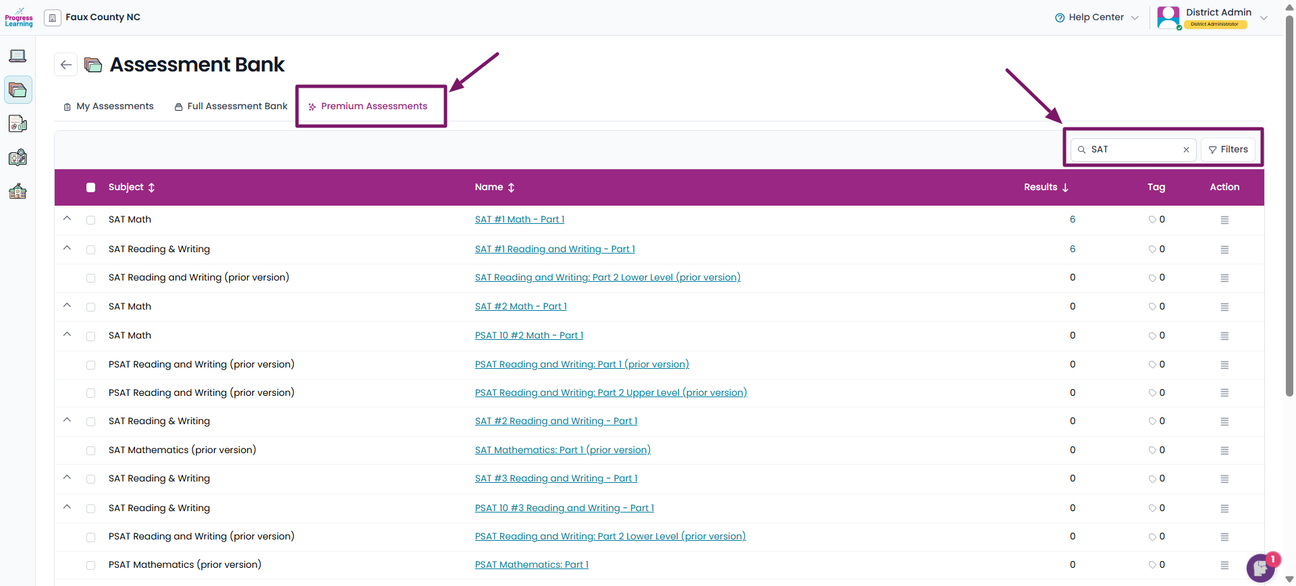
Task: Expand the District Admin account menu arrow
Action: point(1264,18)
